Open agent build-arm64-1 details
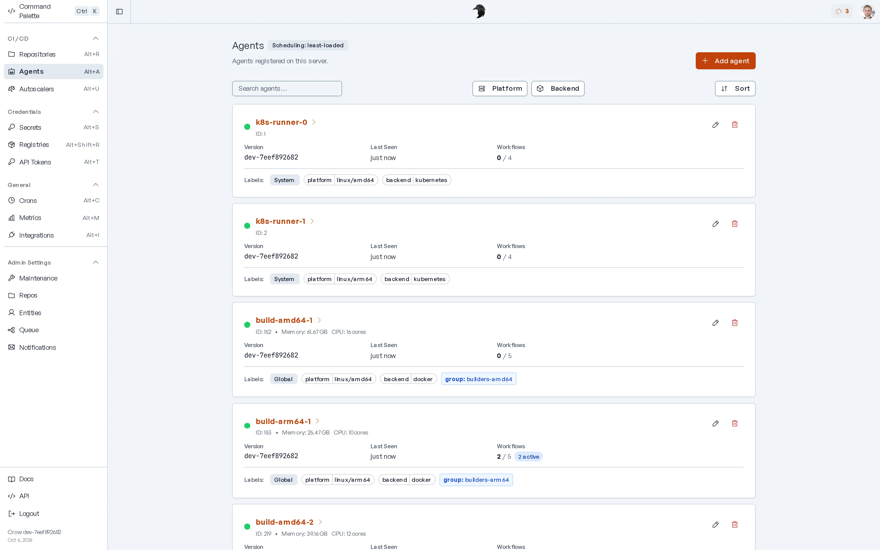The image size is (880, 550). [283, 421]
